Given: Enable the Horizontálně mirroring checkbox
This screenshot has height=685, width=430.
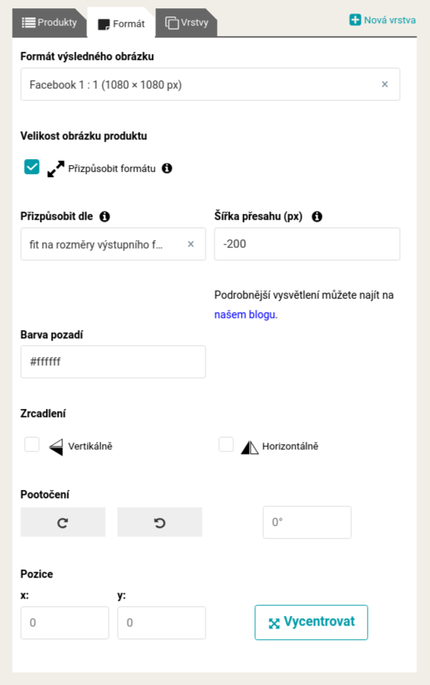Looking at the screenshot, I should click(x=226, y=444).
